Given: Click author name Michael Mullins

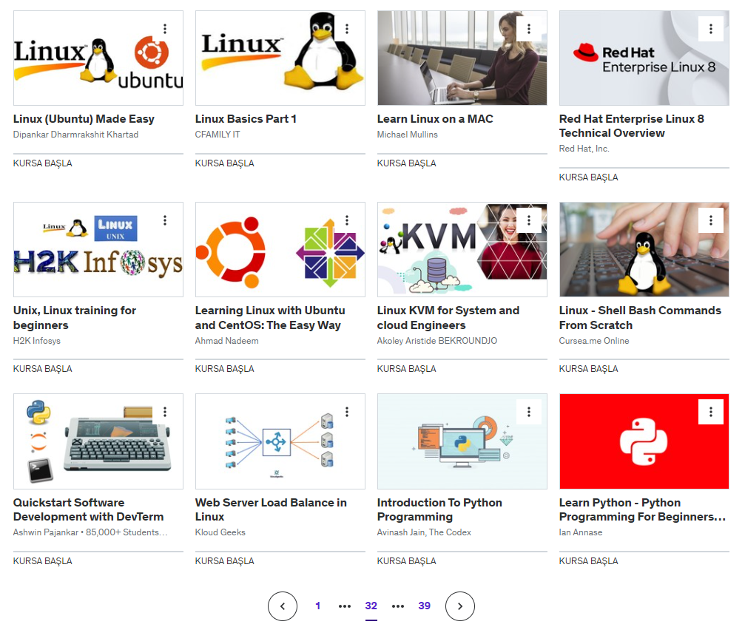Looking at the screenshot, I should (407, 135).
